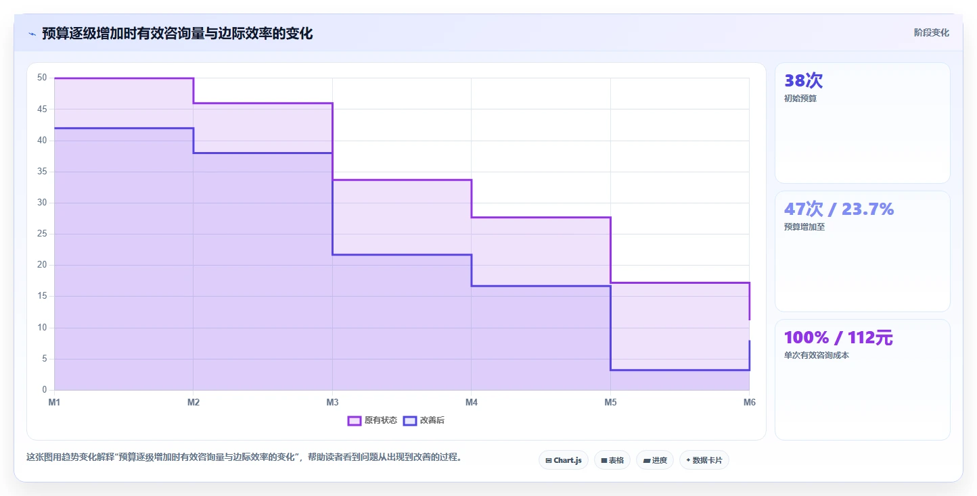Click the 改善后 blue legend swatch
The height and width of the screenshot is (496, 977).
coord(410,420)
